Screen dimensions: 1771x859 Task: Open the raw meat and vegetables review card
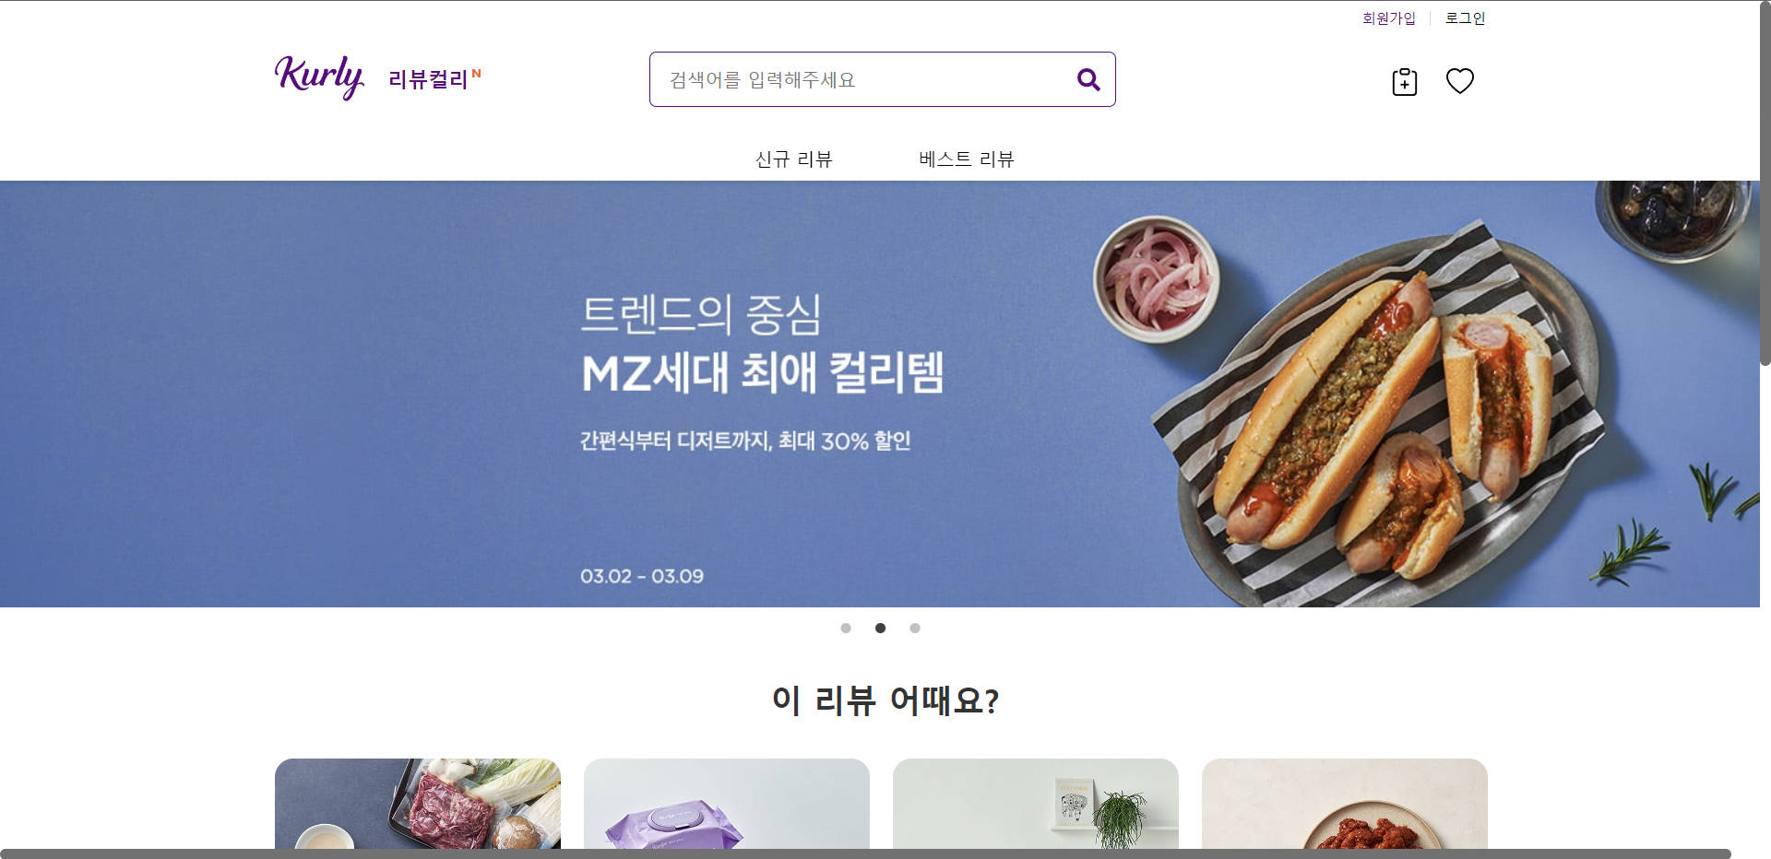pos(418,804)
